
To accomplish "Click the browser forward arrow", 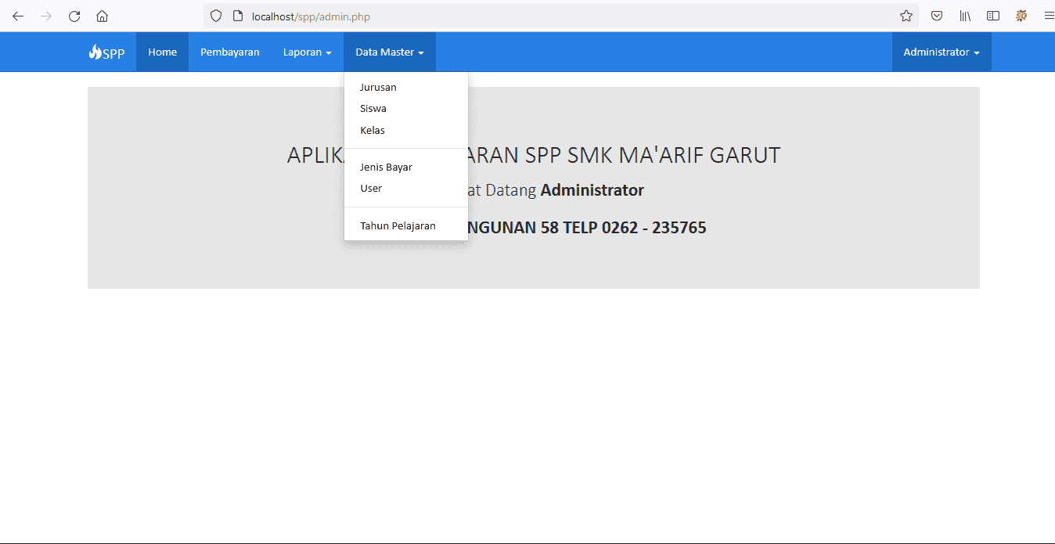I will tap(45, 16).
